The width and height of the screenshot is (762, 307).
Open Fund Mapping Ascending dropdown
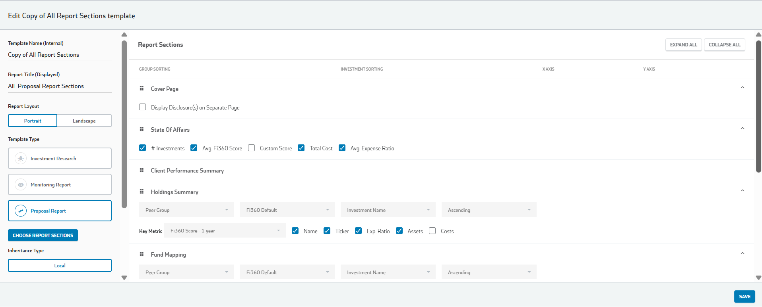[x=489, y=272]
